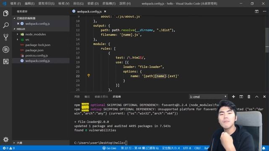269x151 pixels.
Task: Open the Explorer view in activity bar
Action: point(5,13)
